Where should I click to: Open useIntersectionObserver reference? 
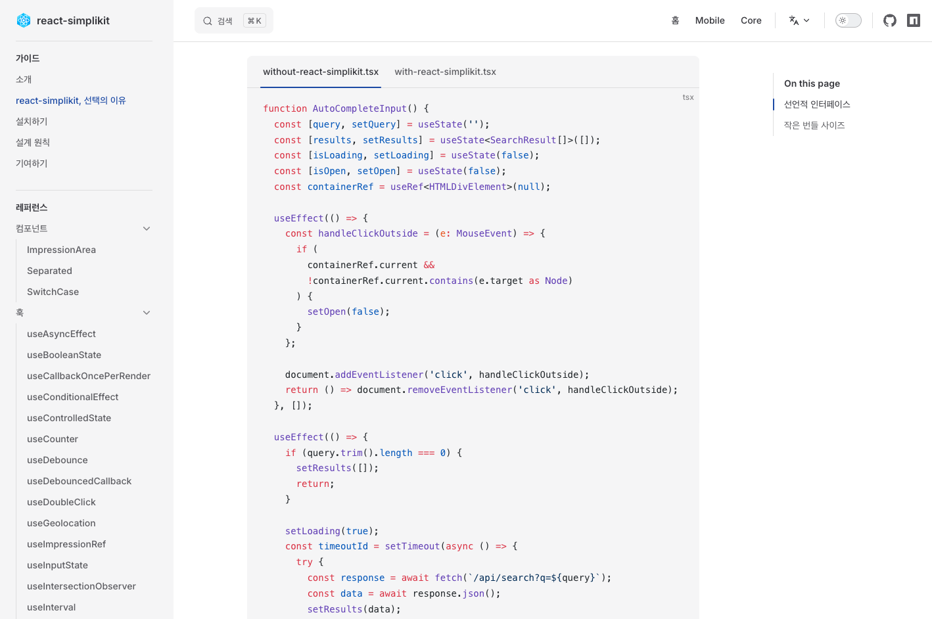coord(82,586)
